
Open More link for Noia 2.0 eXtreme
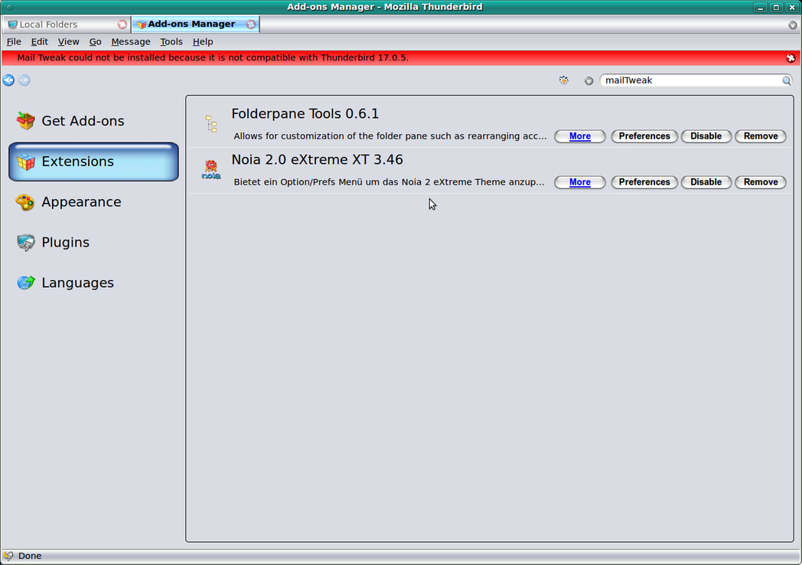click(x=580, y=182)
